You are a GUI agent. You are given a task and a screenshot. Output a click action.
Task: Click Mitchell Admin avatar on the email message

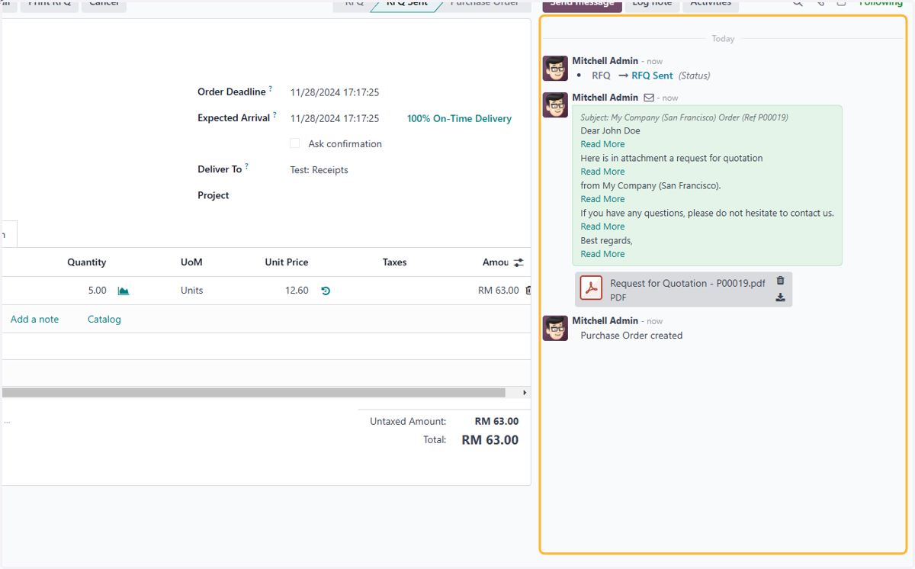coord(555,104)
